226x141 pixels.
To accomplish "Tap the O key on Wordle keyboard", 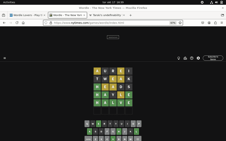I will point(133,124).
